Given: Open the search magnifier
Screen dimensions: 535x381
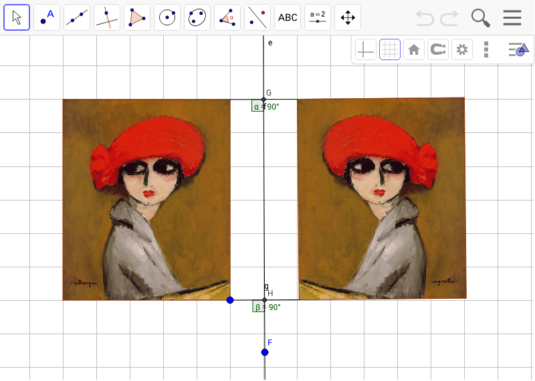Looking at the screenshot, I should pyautogui.click(x=480, y=18).
